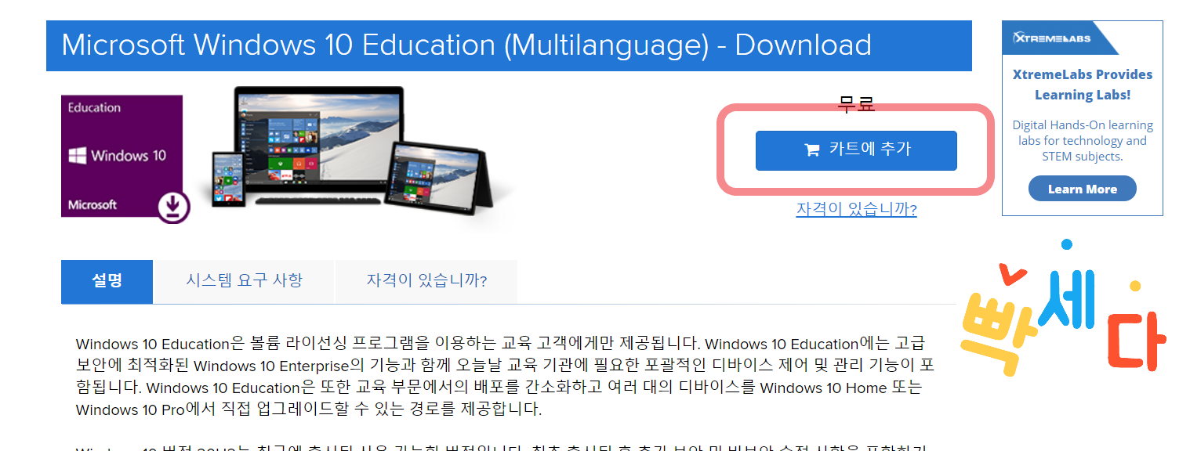Switch to the 설명 tab
The height and width of the screenshot is (451, 1190).
click(107, 281)
